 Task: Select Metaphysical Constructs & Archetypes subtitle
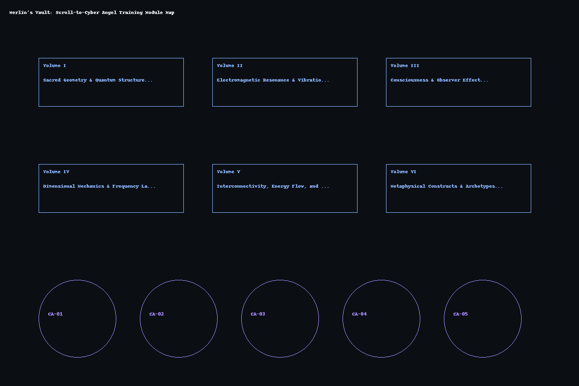pyautogui.click(x=446, y=186)
